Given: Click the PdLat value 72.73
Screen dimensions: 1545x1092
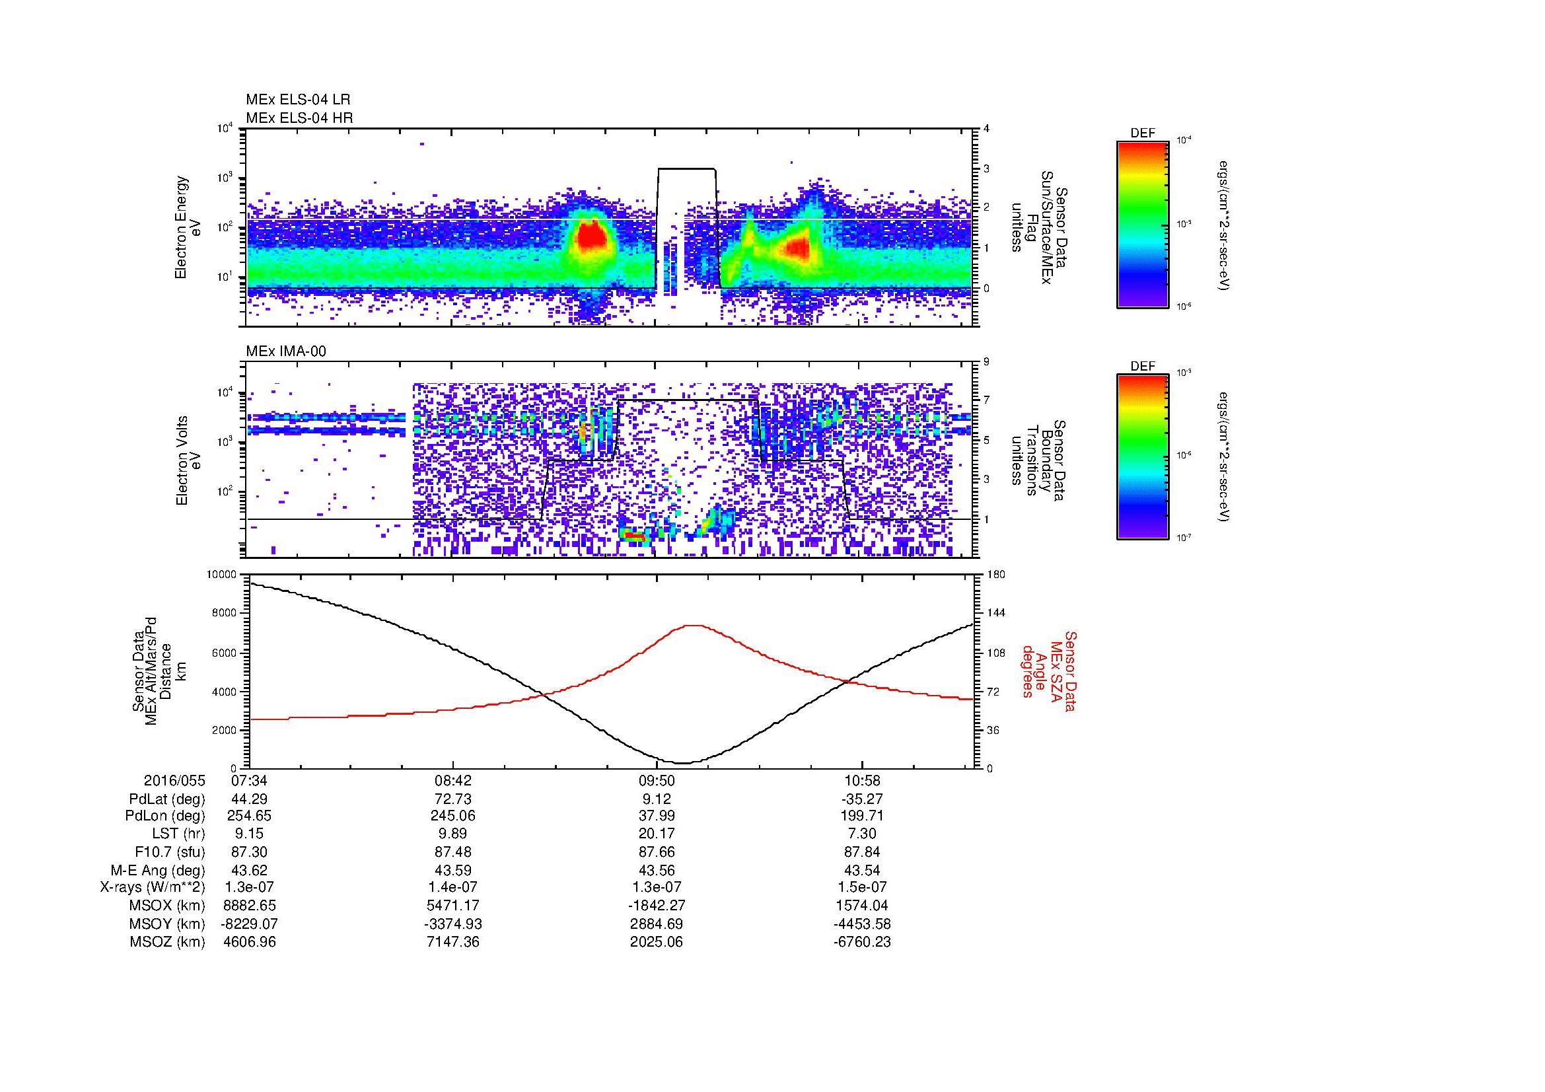Looking at the screenshot, I should (454, 799).
